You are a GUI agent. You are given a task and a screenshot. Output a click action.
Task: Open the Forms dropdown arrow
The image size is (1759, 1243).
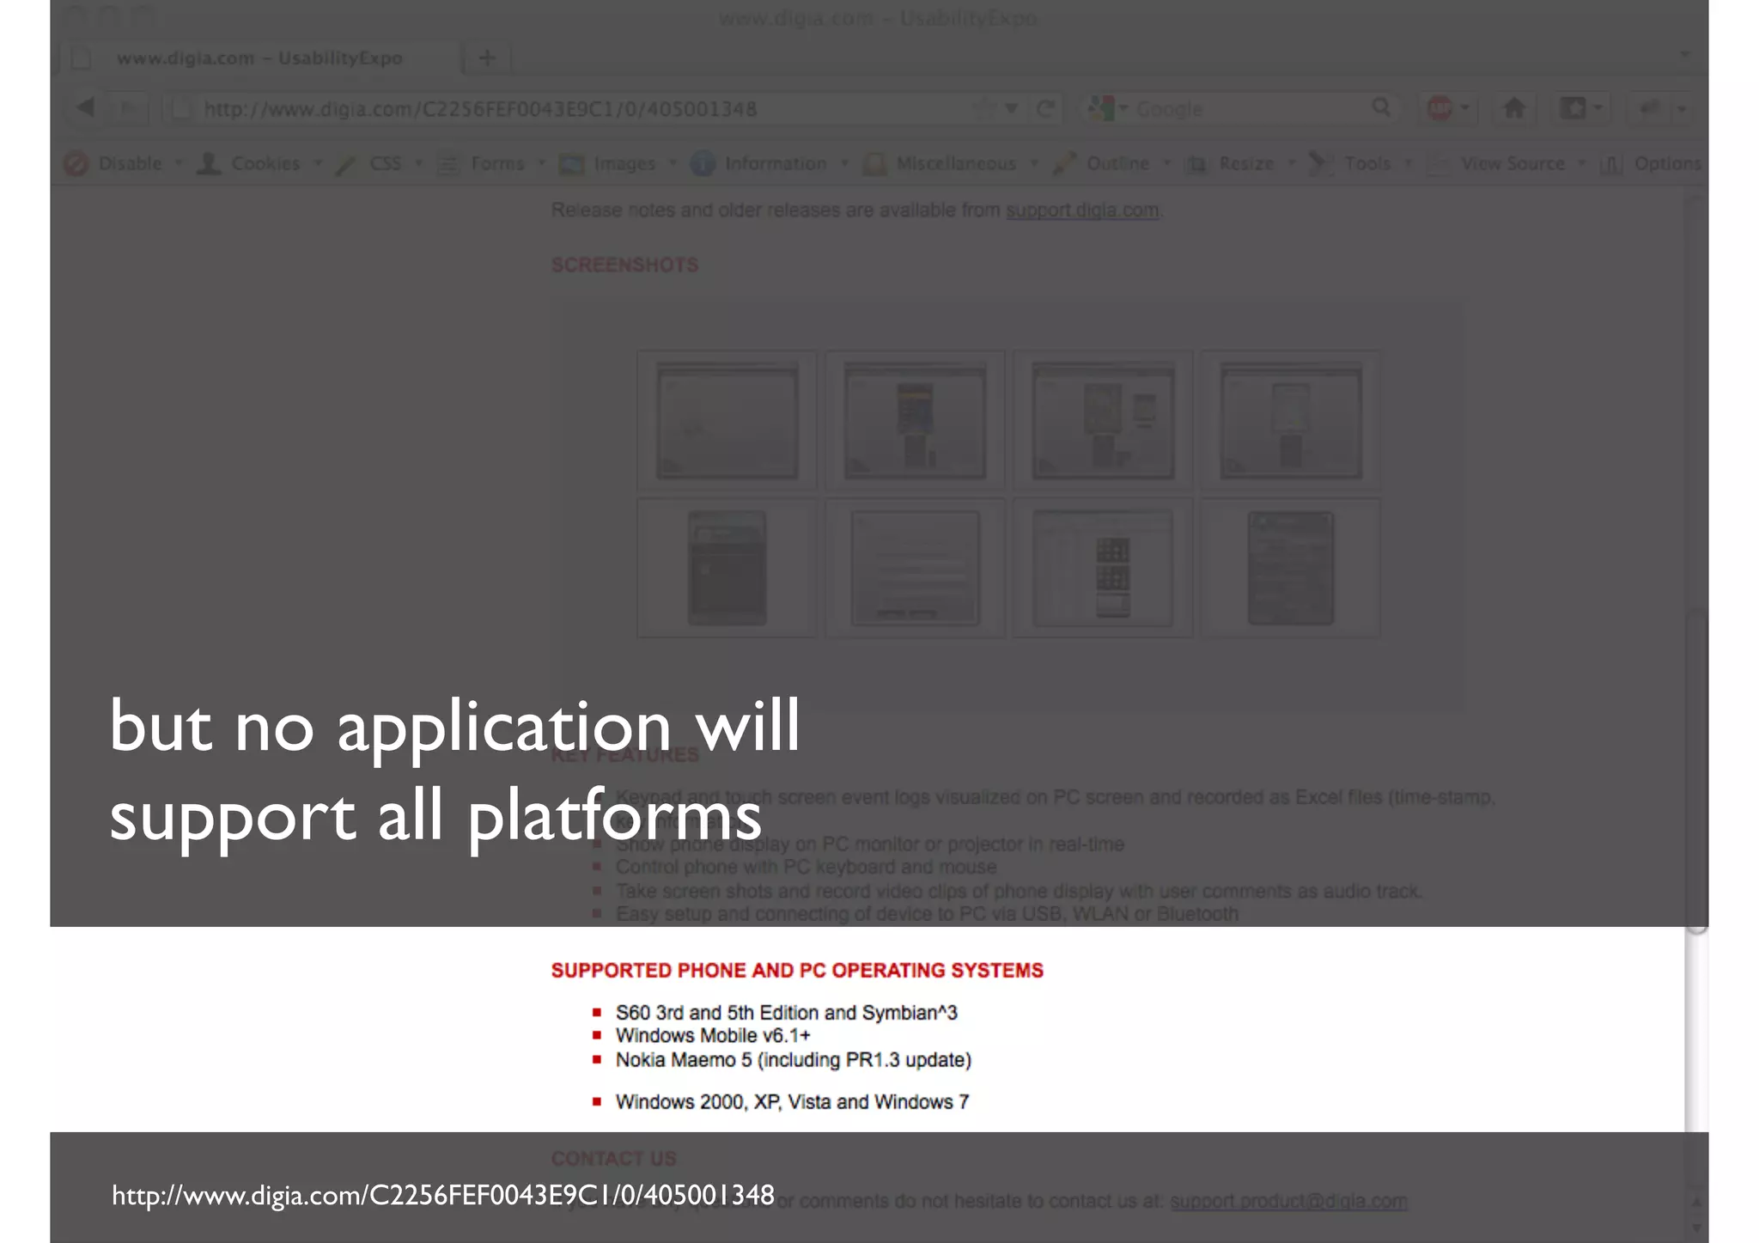pyautogui.click(x=541, y=162)
